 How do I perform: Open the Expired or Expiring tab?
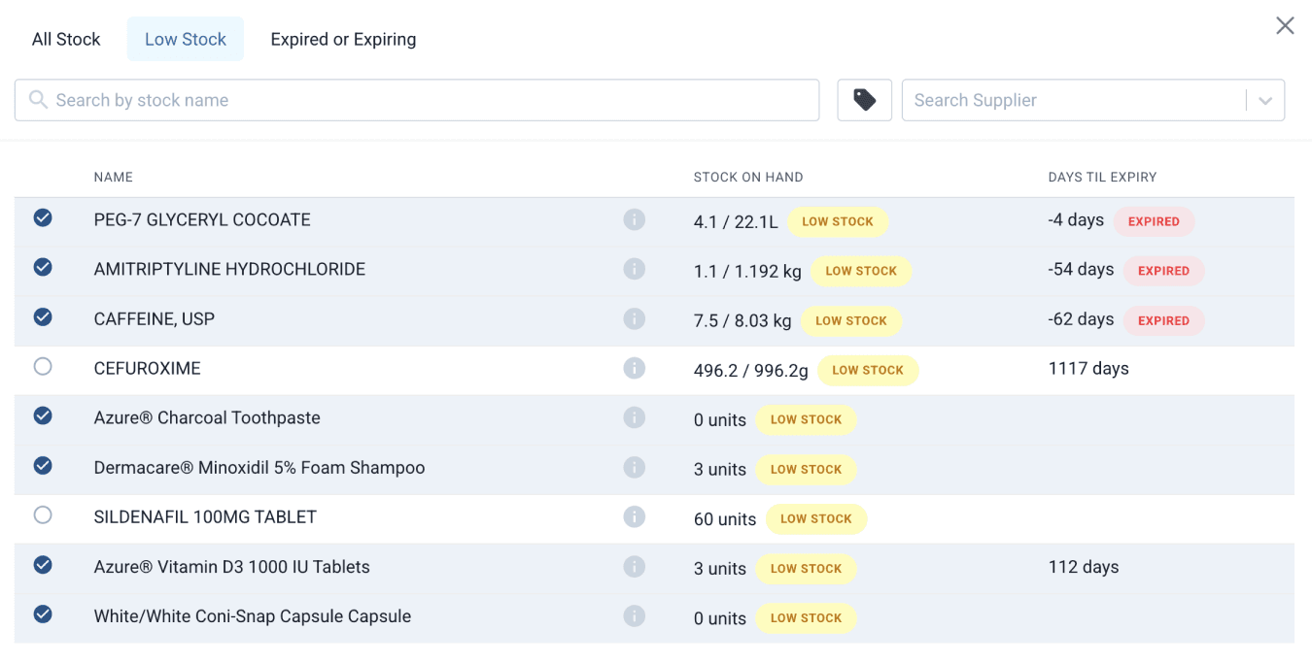(x=343, y=40)
